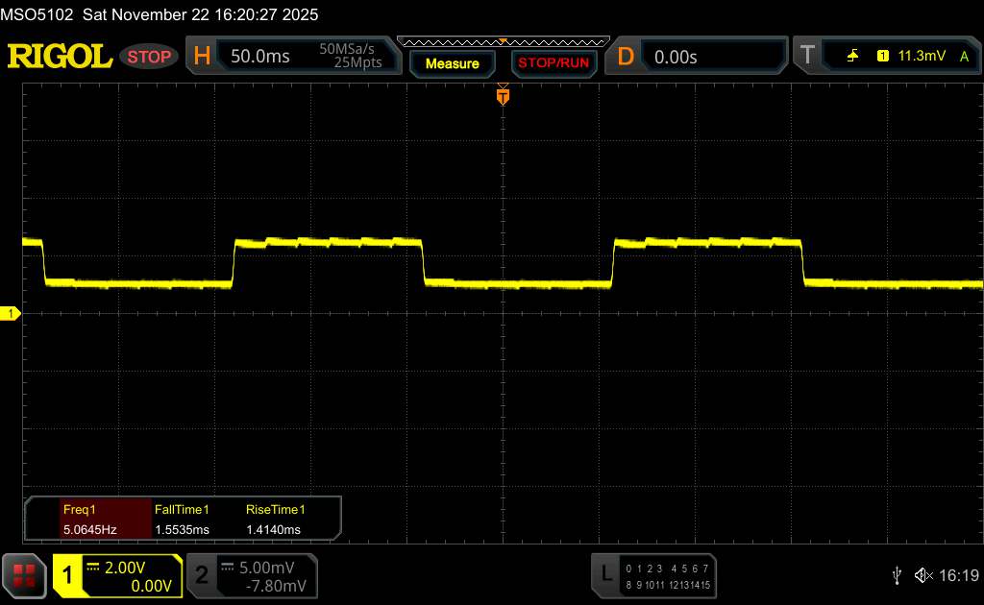Toggle channel 1 with the yellow 1 button
Screen dimensions: 984x605
pos(68,575)
